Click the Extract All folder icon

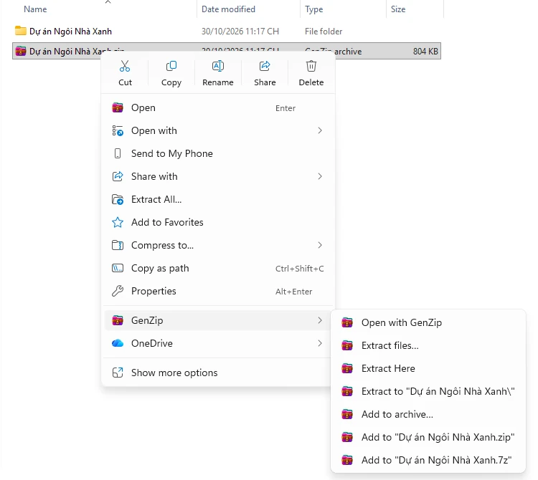click(118, 199)
